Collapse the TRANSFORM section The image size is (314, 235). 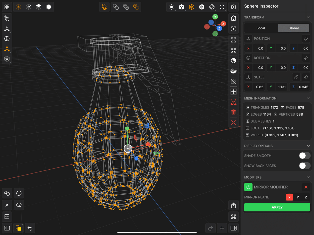point(308,17)
